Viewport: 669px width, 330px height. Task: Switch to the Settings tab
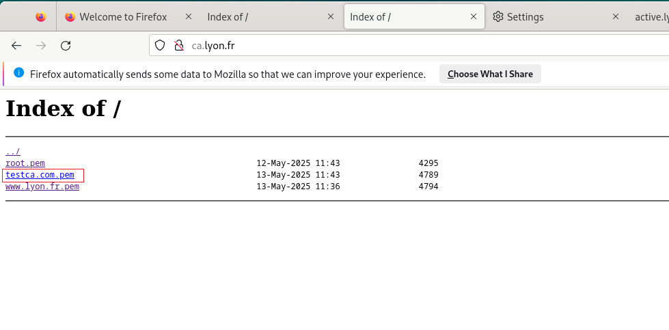pos(525,17)
